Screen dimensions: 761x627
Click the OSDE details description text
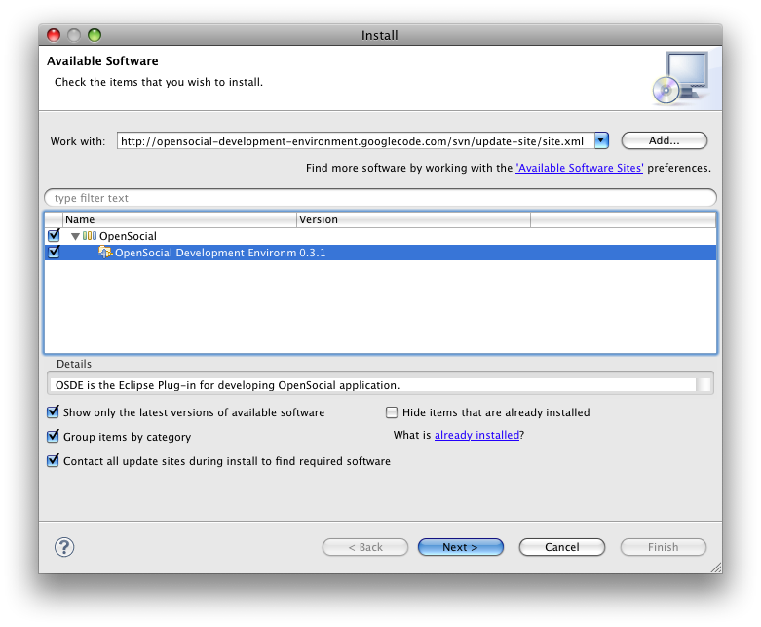coord(227,385)
